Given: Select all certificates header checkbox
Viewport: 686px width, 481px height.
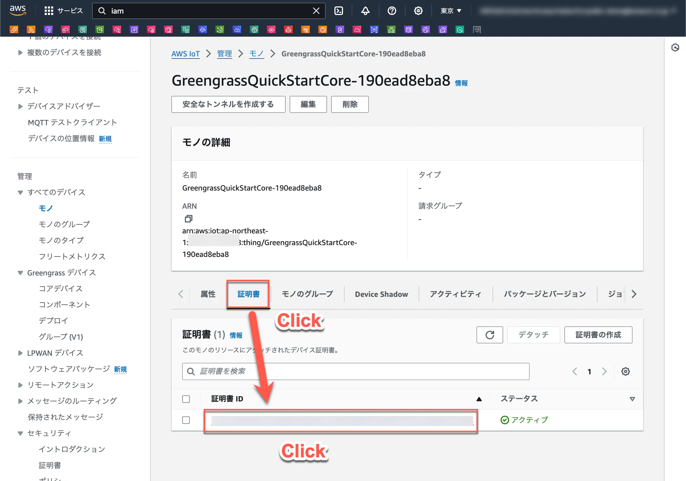Looking at the screenshot, I should [x=186, y=399].
